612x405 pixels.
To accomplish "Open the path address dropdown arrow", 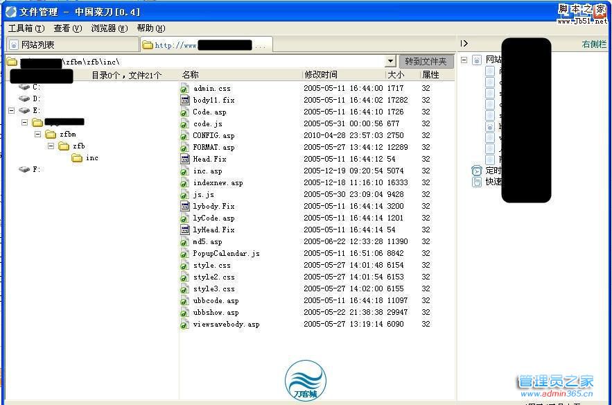I will point(390,61).
